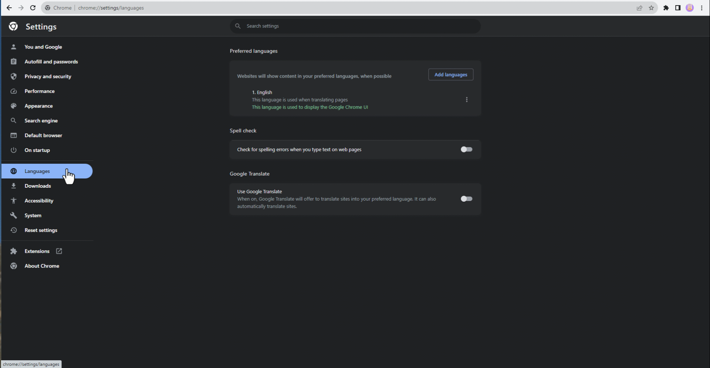
Task: Share this page from the address bar
Action: (x=639, y=8)
